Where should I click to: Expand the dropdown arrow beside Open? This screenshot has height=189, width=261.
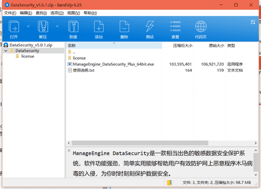click(28, 26)
